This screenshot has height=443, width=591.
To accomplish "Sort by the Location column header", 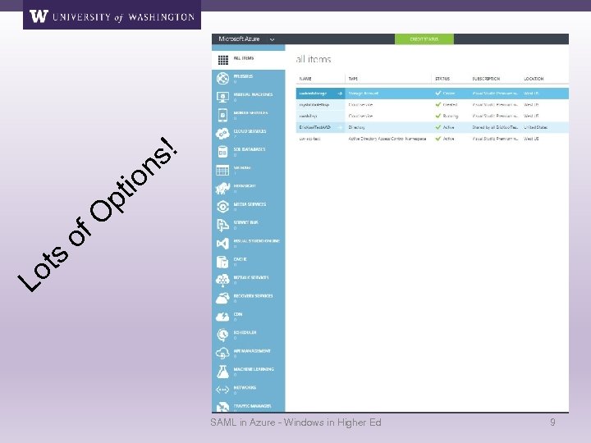I will point(534,79).
